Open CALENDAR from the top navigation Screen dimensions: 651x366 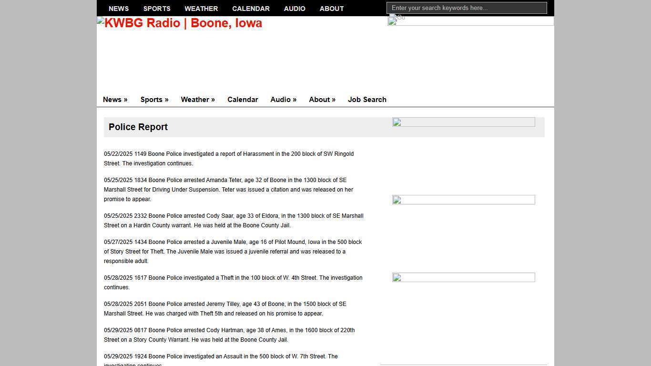251,9
